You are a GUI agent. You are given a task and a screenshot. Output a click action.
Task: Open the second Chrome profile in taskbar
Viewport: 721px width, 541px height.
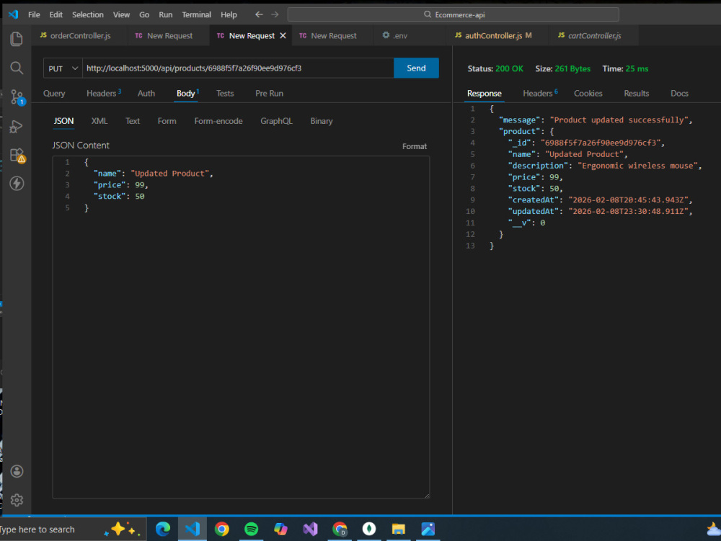[340, 529]
